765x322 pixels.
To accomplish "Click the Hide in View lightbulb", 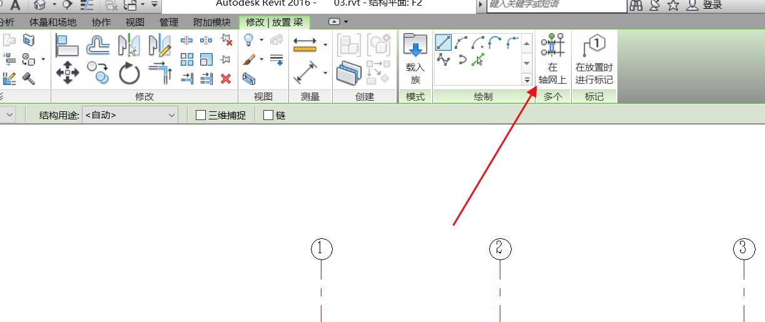I will [x=249, y=40].
